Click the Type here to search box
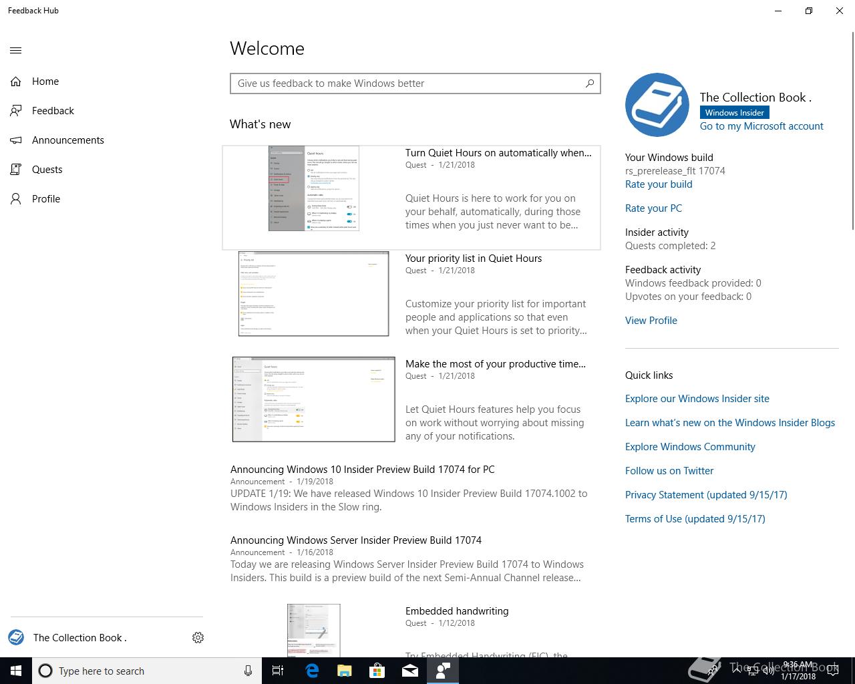 tap(146, 671)
